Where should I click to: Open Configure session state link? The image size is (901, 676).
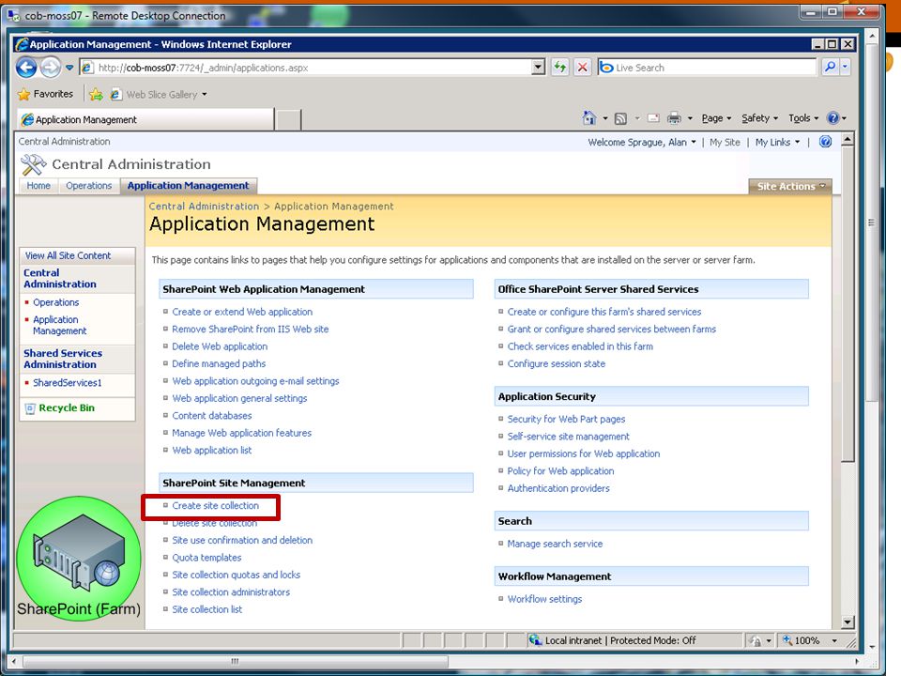coord(556,364)
